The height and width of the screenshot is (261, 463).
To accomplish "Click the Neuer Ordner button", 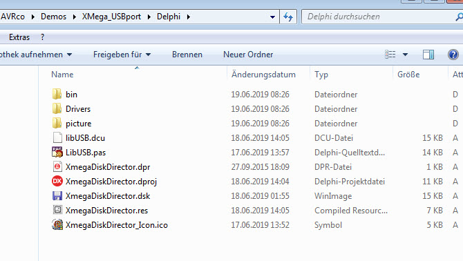I will [248, 55].
